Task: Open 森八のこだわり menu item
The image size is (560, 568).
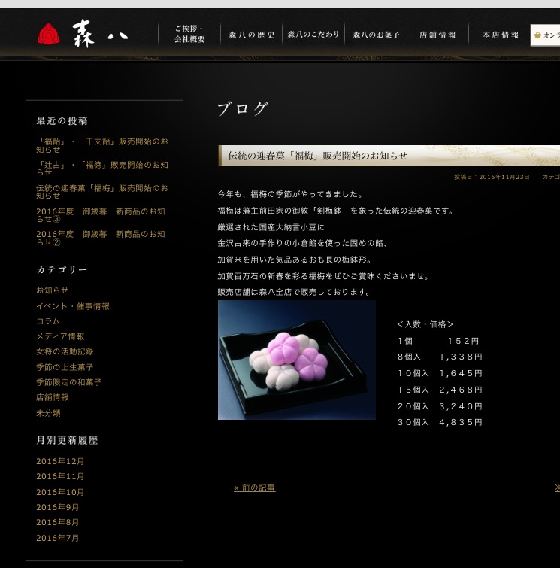Action: coord(313,35)
